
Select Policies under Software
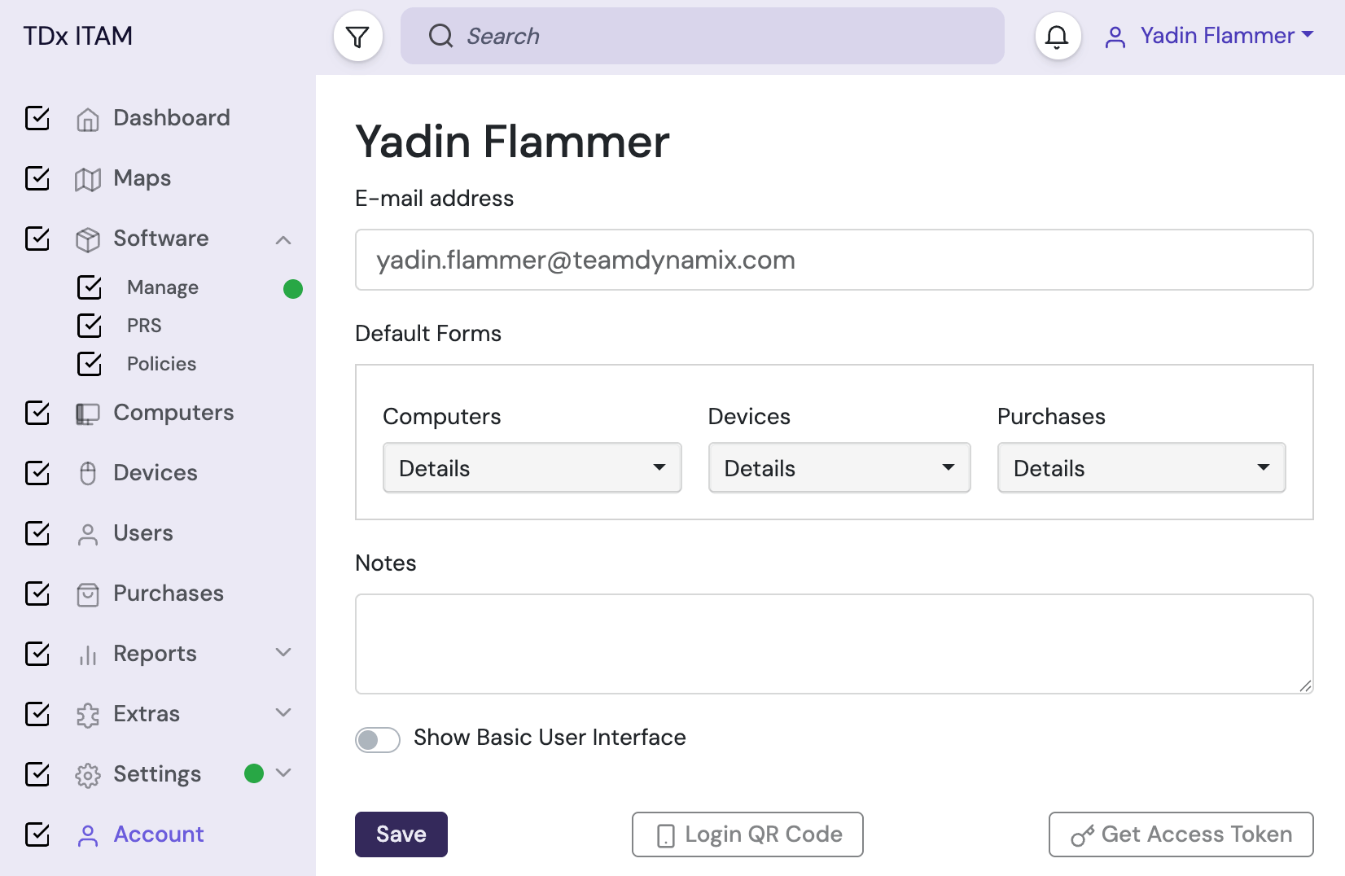pyautogui.click(x=161, y=363)
